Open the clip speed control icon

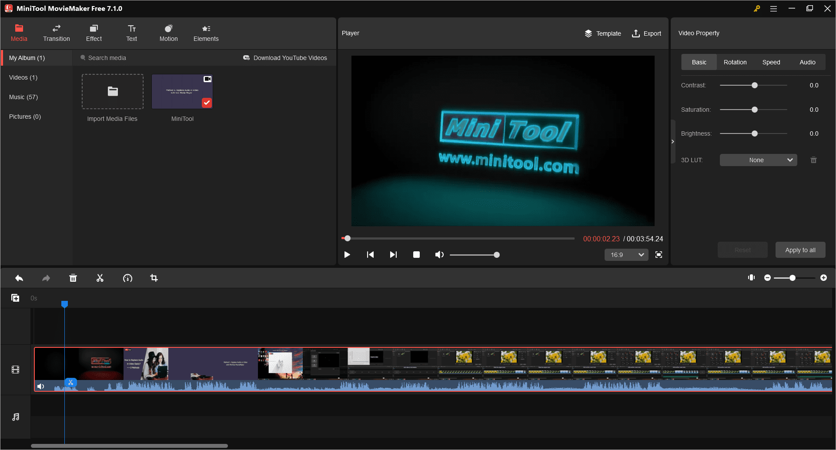(x=127, y=278)
